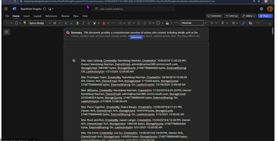Open the Microsoft 365 app launcher grid

pos(6,9)
